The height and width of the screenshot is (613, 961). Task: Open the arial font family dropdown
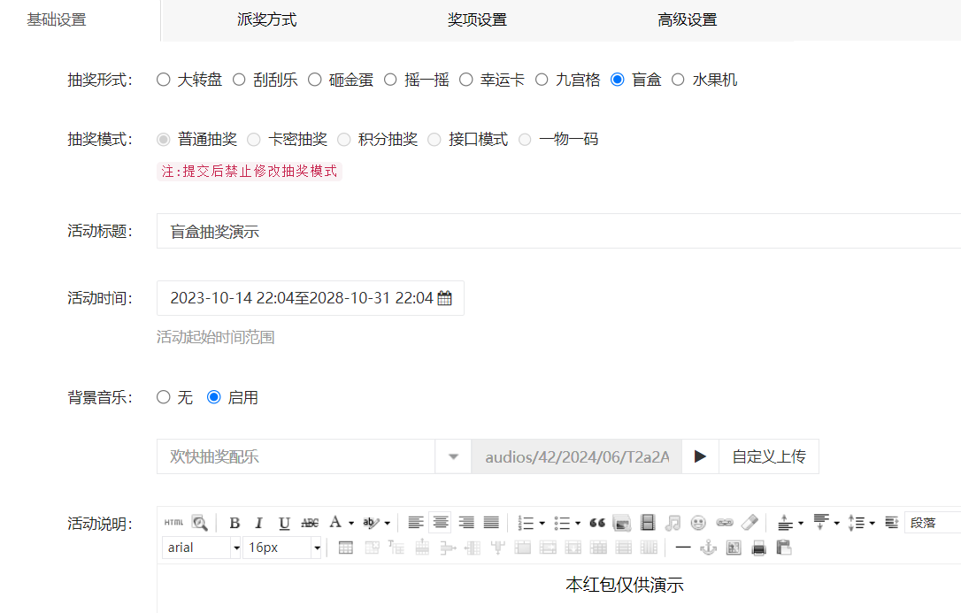[x=236, y=548]
